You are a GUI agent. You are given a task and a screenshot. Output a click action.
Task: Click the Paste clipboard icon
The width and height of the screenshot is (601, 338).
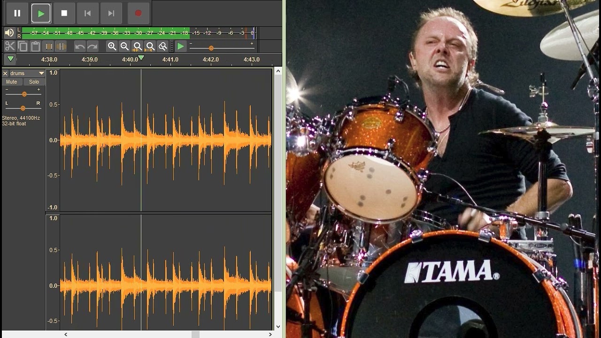[x=35, y=46]
